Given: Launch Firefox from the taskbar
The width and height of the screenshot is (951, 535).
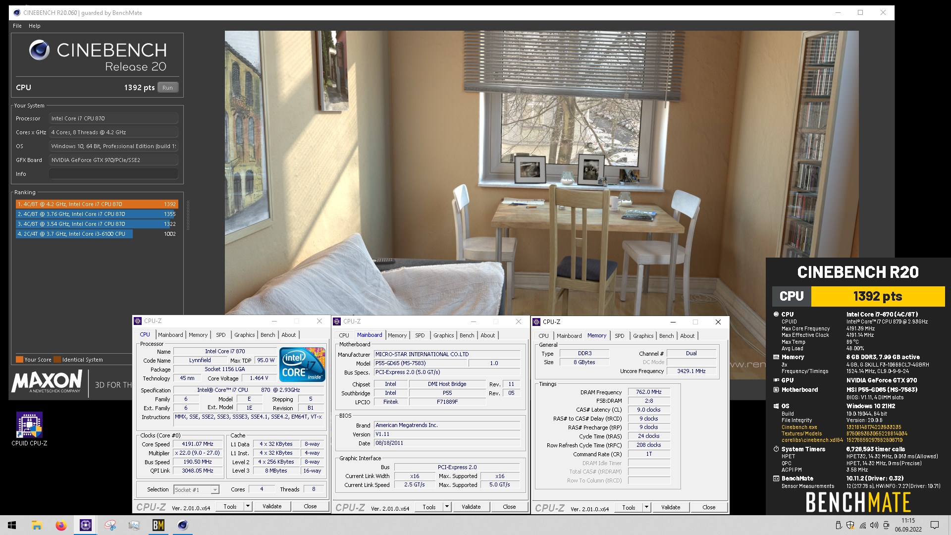Looking at the screenshot, I should (61, 525).
